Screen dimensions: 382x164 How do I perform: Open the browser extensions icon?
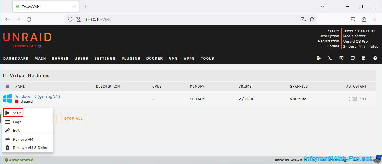[x=364, y=19]
